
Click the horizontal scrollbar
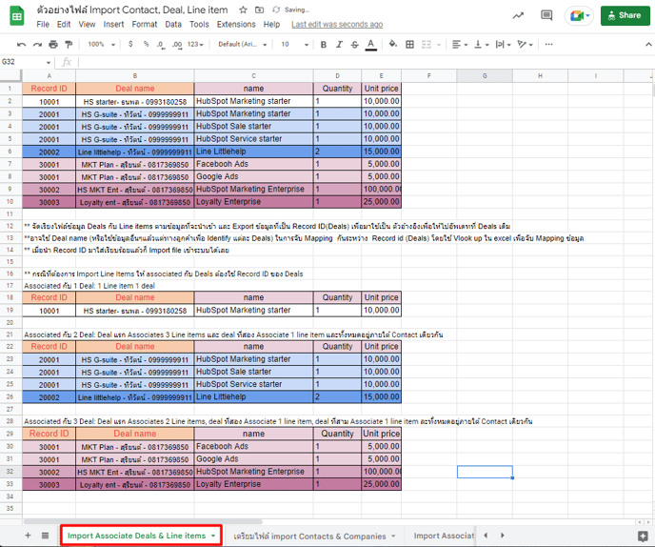click(143, 521)
